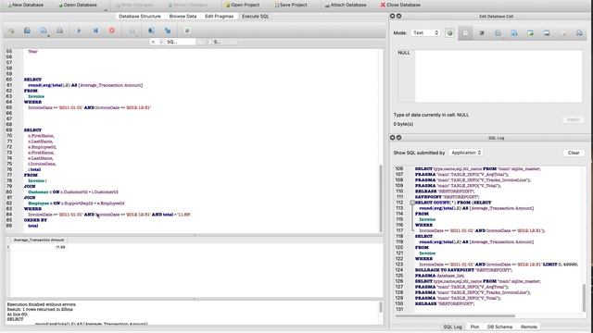Stop execution red icon
Viewport: 593px width, 333px height.
tap(112, 31)
